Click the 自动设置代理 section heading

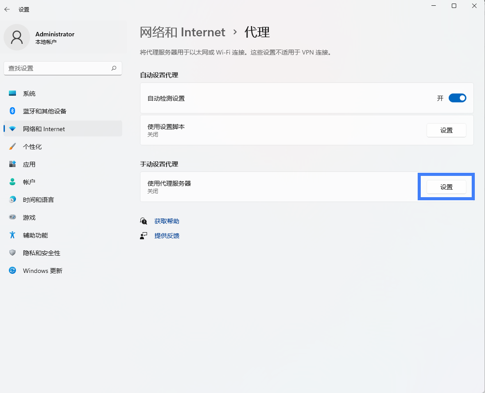pyautogui.click(x=159, y=75)
